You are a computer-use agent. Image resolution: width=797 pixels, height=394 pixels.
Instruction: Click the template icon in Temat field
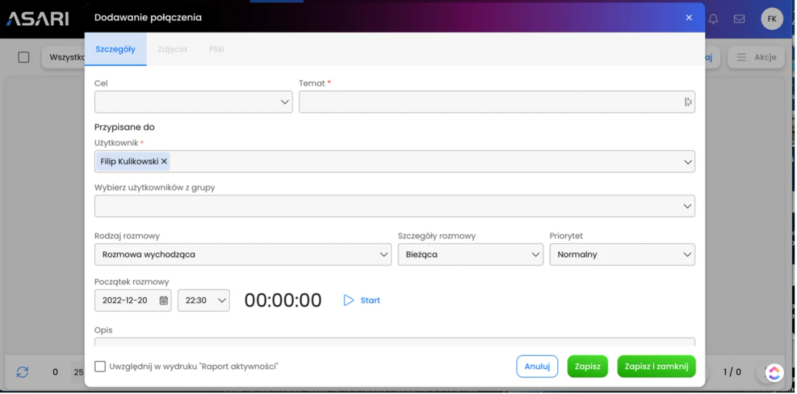(x=688, y=102)
